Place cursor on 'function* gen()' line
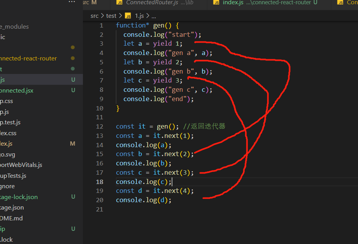 (x=147, y=25)
